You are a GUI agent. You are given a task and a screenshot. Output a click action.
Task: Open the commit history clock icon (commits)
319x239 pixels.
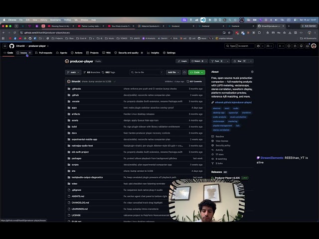tap(188, 82)
